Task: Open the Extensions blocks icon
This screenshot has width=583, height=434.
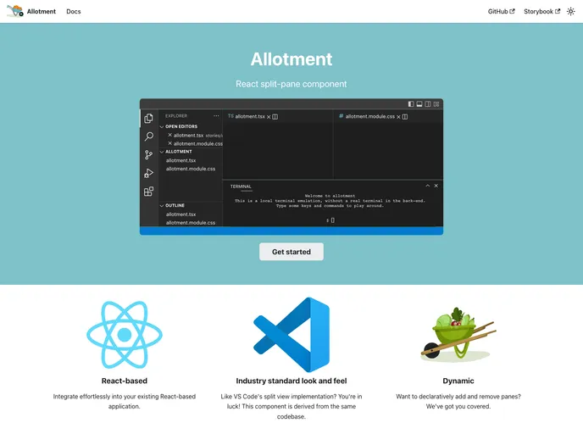Action: (x=149, y=192)
